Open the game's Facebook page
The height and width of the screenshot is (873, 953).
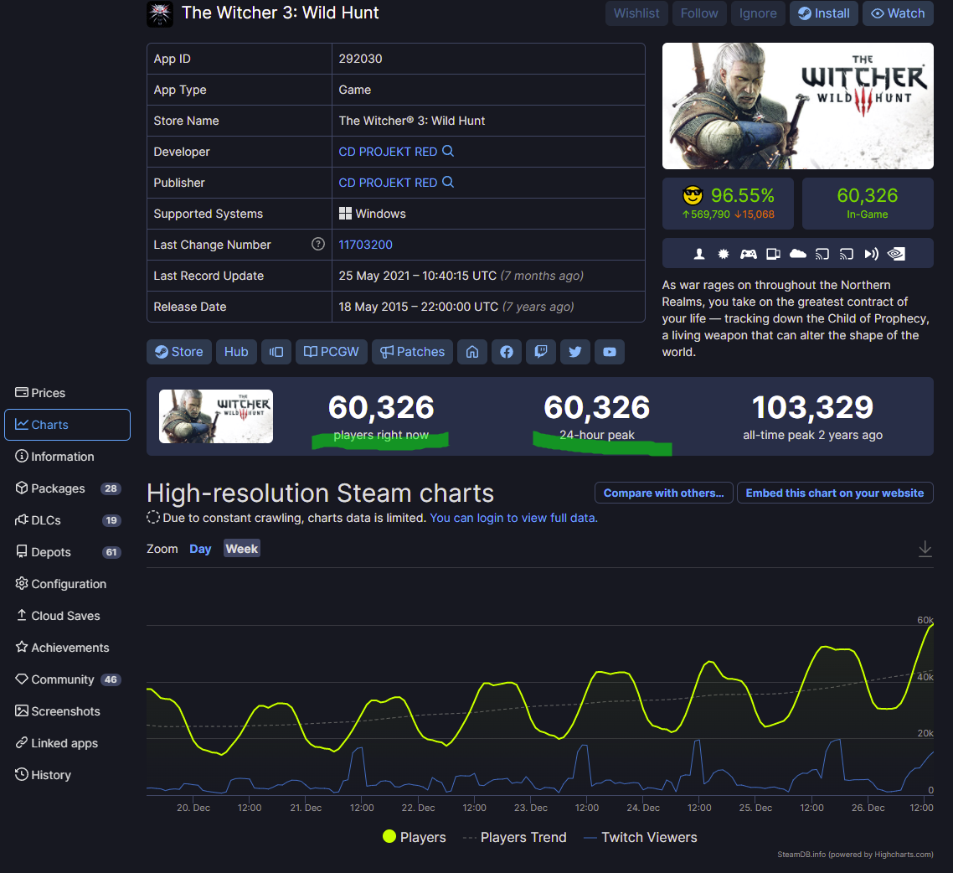click(507, 352)
